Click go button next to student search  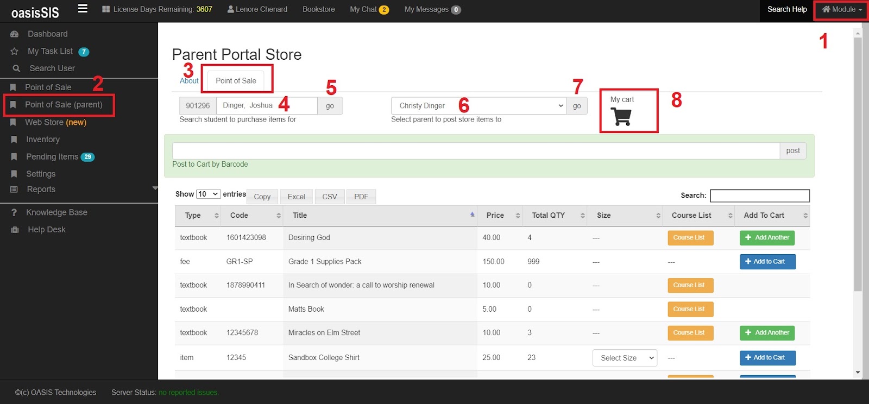coord(330,106)
